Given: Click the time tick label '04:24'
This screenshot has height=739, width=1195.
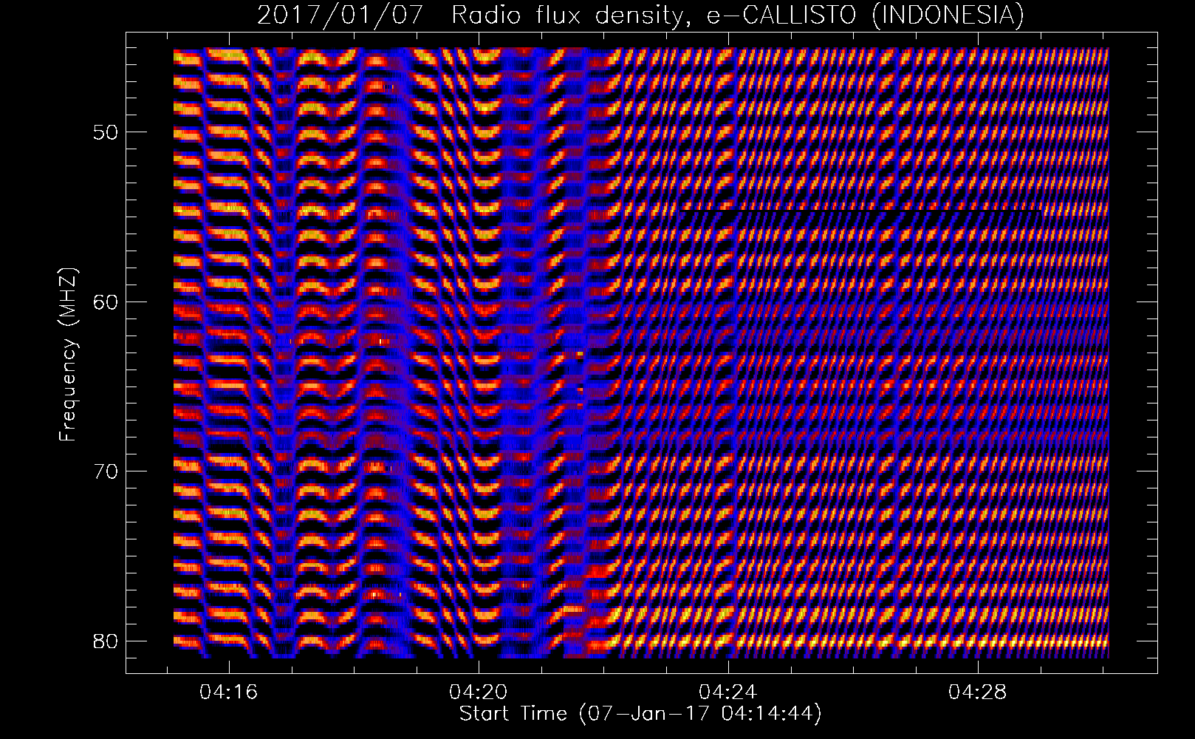Looking at the screenshot, I should [x=728, y=692].
